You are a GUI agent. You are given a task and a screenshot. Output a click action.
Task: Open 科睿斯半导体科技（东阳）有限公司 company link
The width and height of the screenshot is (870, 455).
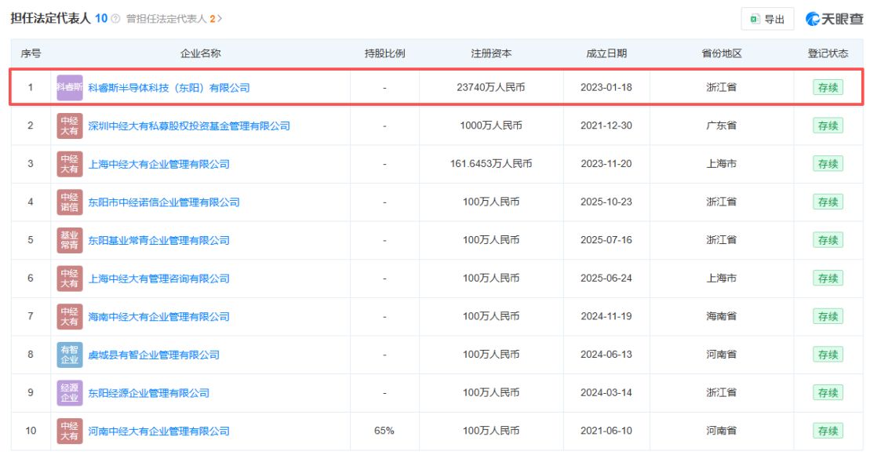tap(169, 88)
